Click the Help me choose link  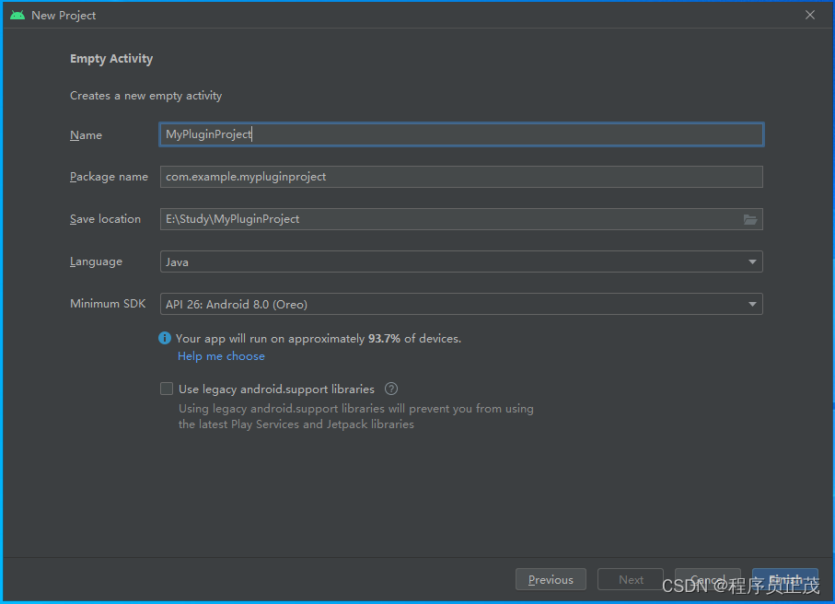pos(221,356)
